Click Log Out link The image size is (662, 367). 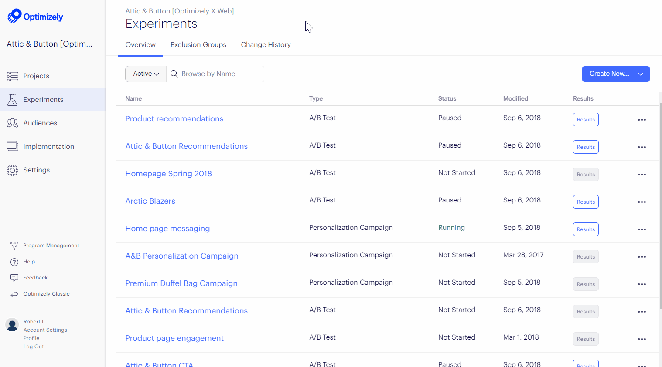(34, 347)
